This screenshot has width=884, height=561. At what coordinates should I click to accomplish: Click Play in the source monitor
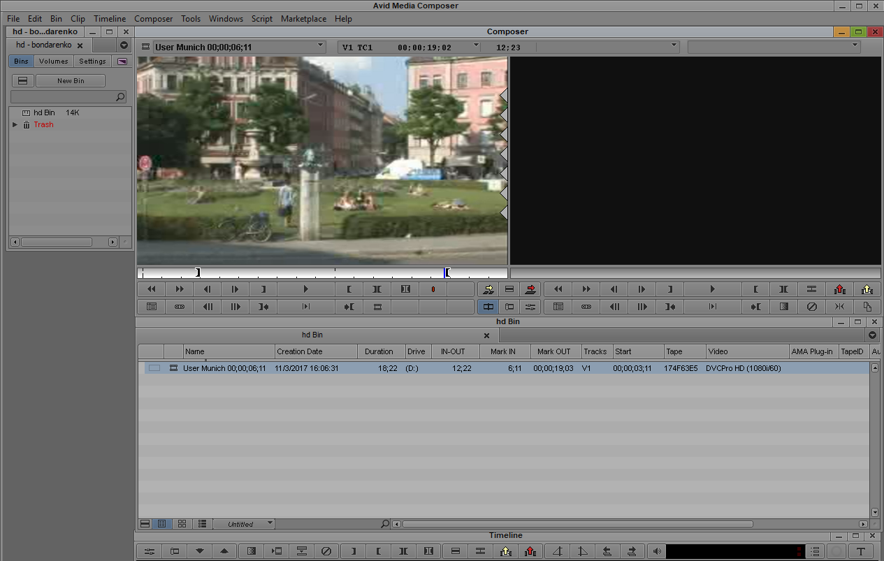pyautogui.click(x=306, y=289)
